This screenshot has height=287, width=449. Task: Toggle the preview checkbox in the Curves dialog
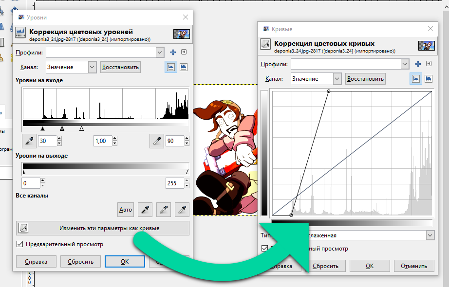click(x=265, y=249)
